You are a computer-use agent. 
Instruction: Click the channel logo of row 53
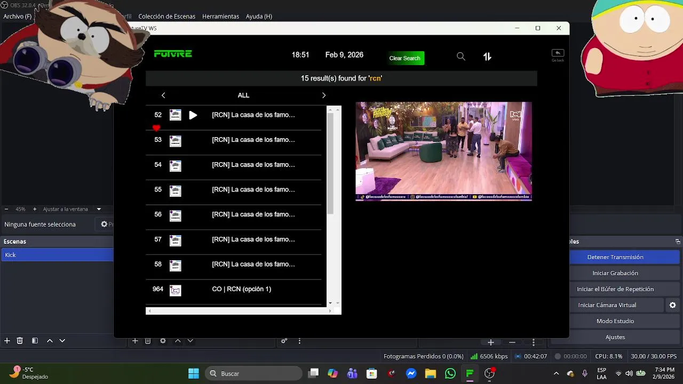pos(176,141)
